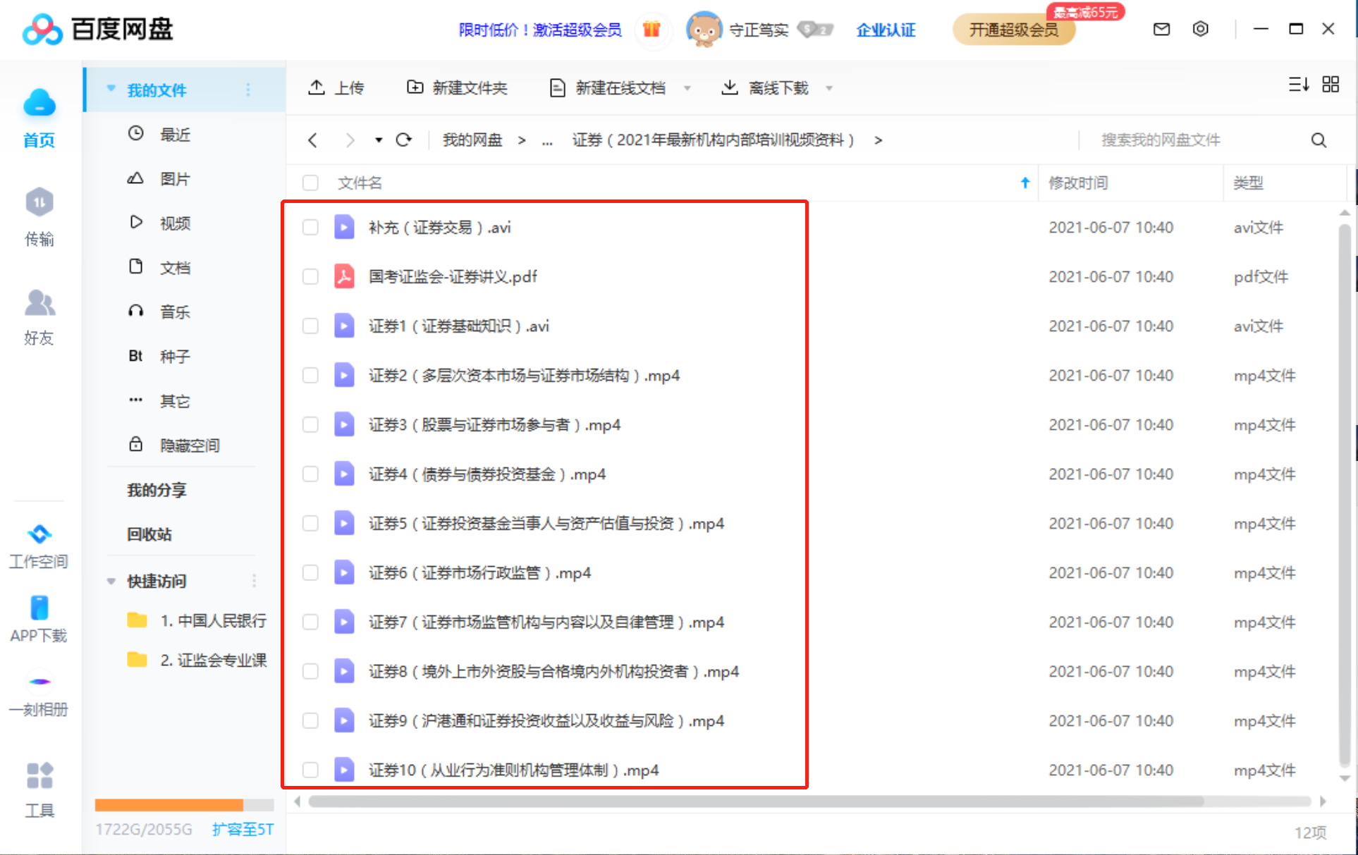
Task: Click the 扩容至5T link
Action: tap(243, 829)
